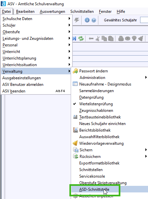Expand the Schulische Daten submenu
Viewport: 148px width, 199px height.
pos(37,19)
